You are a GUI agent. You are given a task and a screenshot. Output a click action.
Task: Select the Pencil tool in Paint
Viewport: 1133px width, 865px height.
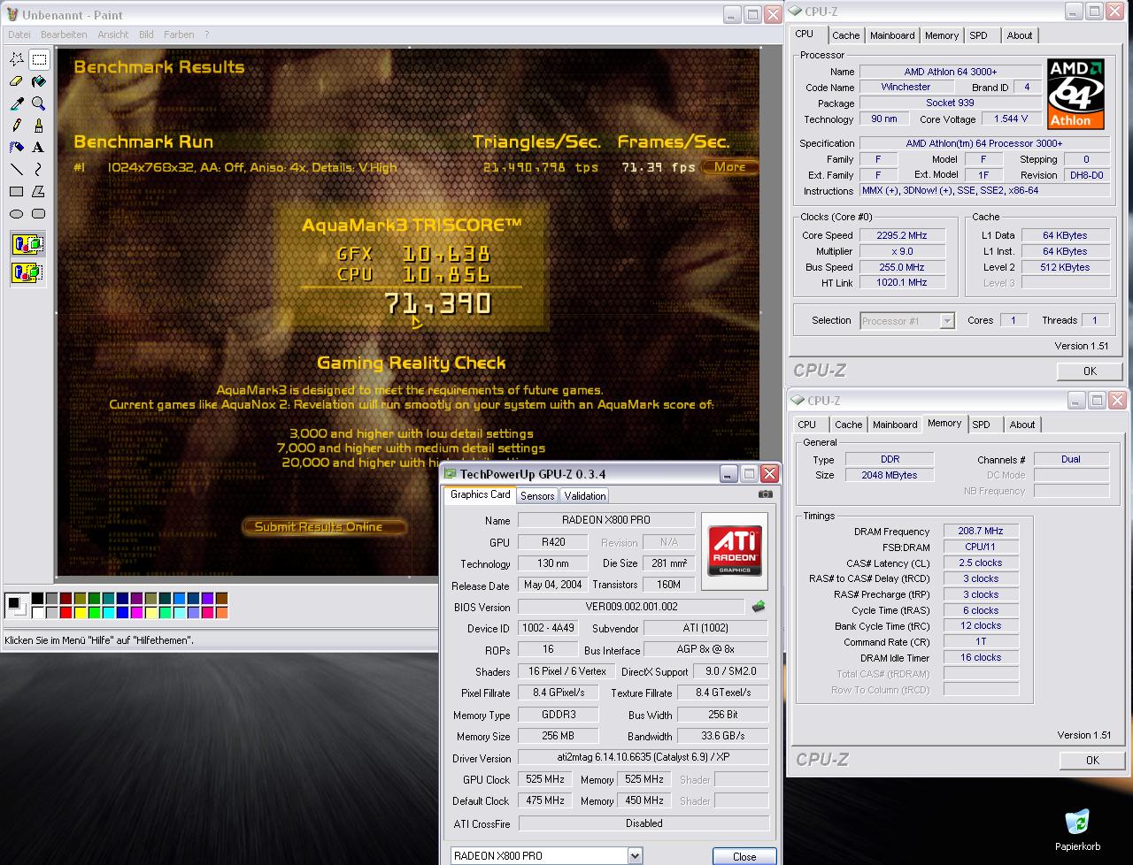[x=17, y=126]
